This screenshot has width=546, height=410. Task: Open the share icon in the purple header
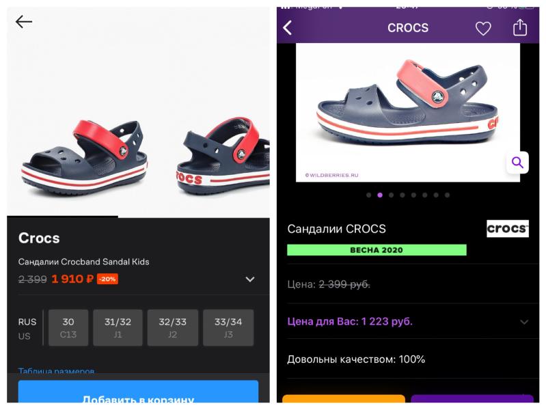[520, 27]
